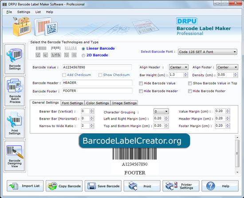Adjust Left and Right Margin stepper
The width and height of the screenshot is (244, 198).
166,118
